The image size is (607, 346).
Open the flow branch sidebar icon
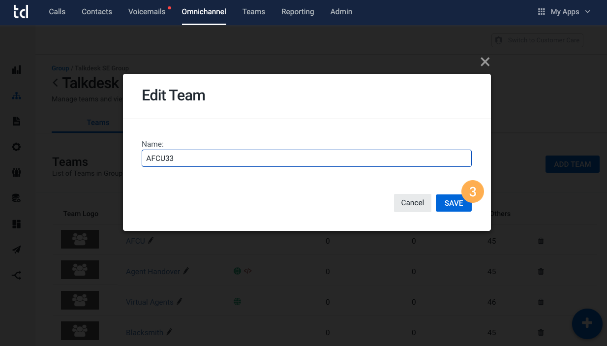17,276
